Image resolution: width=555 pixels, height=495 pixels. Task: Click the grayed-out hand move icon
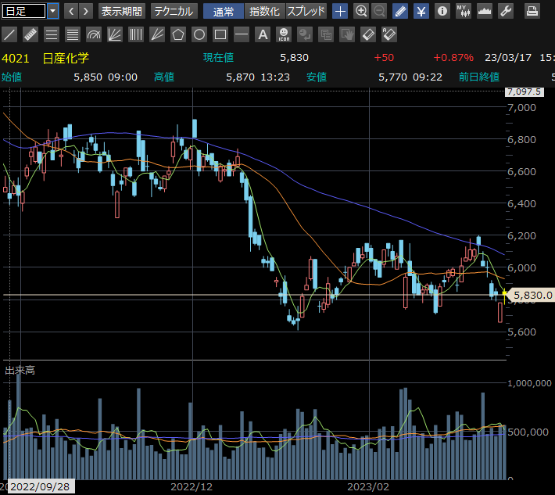[347, 34]
